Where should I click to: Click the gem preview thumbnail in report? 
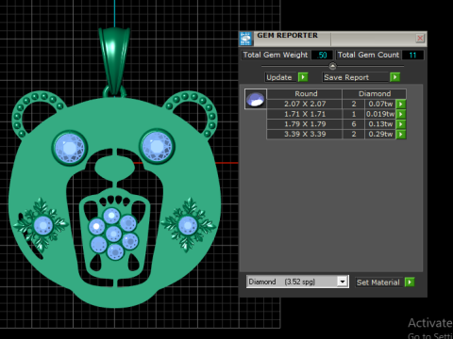(256, 99)
